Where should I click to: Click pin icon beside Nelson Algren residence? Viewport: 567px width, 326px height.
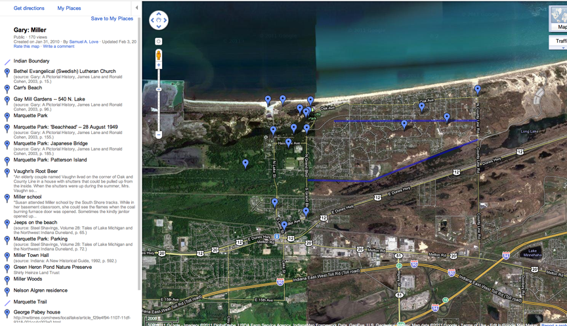(x=7, y=291)
